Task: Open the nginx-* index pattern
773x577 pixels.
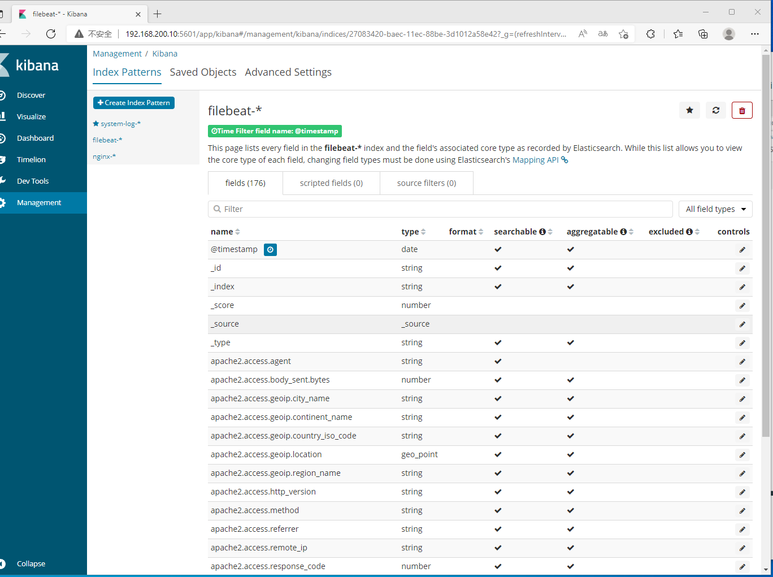Action: pos(104,157)
